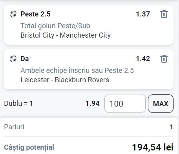Click the football icon beside Da
This screenshot has height=154, width=179.
click(13, 59)
